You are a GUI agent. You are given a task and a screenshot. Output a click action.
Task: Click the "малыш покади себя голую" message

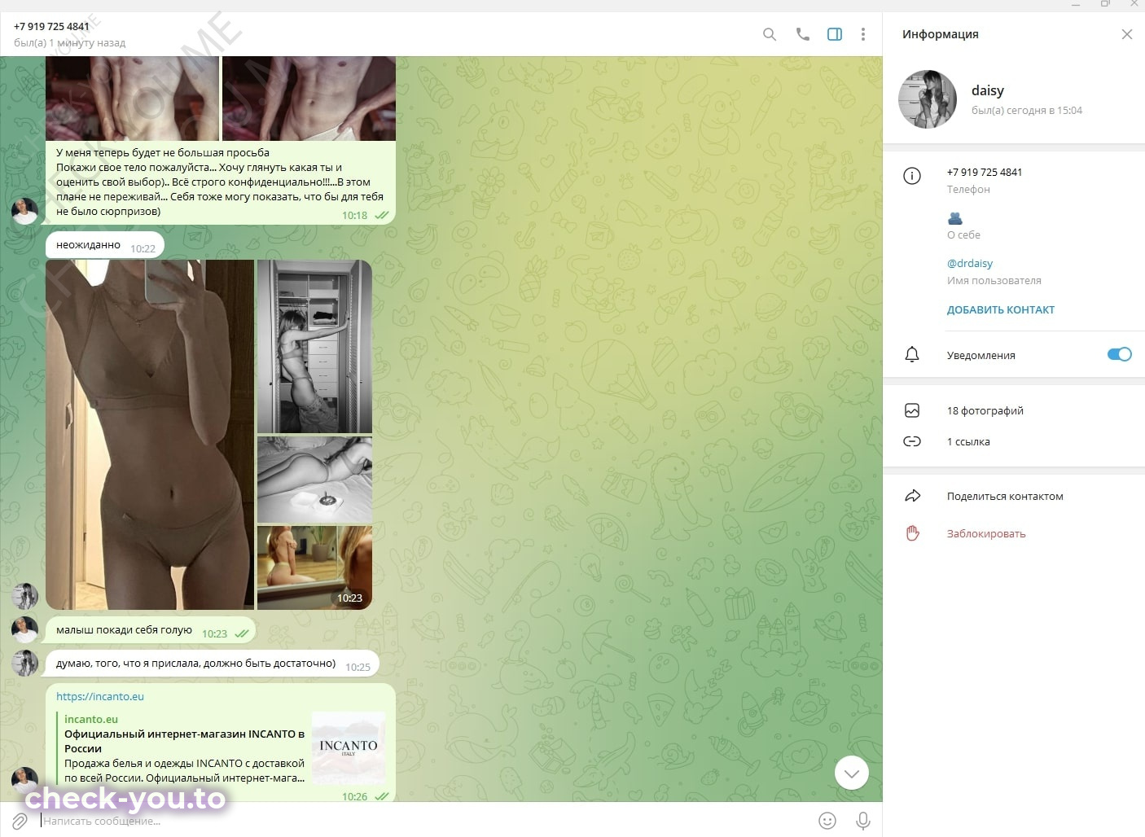pos(151,630)
